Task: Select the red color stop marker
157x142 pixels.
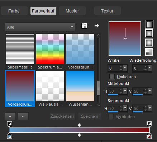Action: tap(149, 136)
